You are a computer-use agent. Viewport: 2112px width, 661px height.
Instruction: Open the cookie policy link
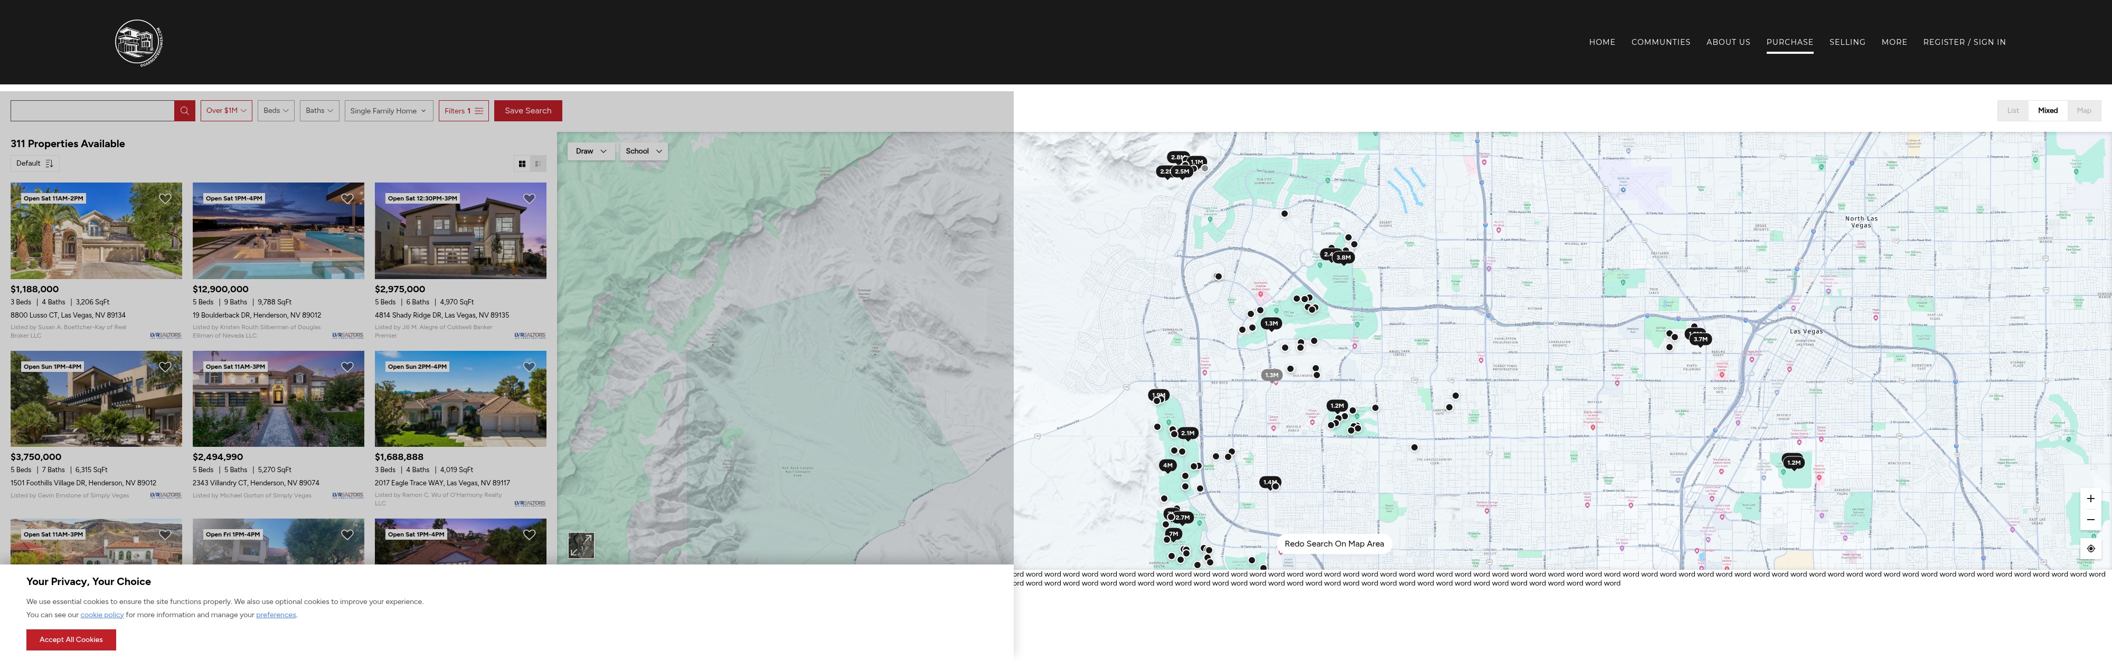(x=102, y=615)
